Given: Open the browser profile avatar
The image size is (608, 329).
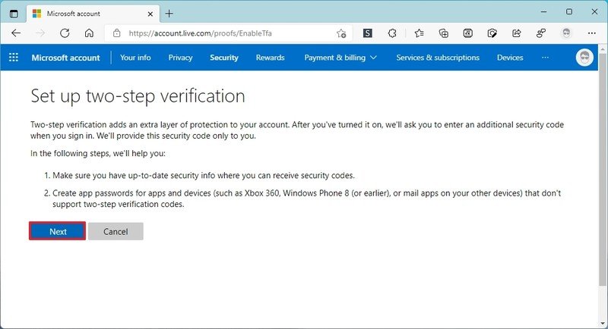Looking at the screenshot, I should [x=566, y=33].
